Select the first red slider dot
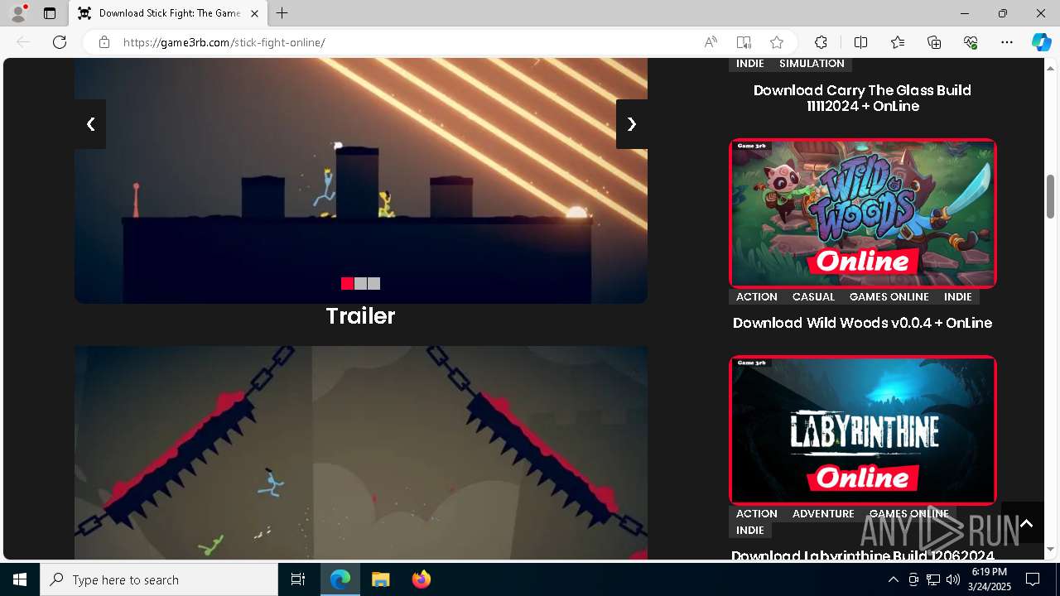The width and height of the screenshot is (1060, 596). coord(347,283)
